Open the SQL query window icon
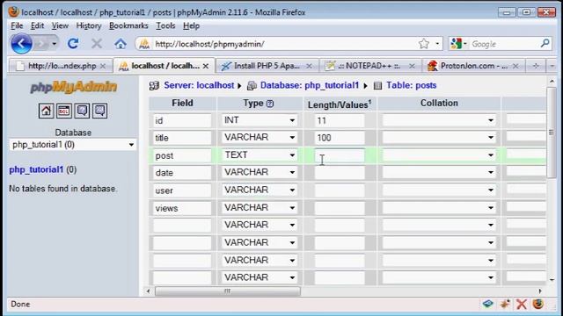The width and height of the screenshot is (563, 316). pos(64,111)
